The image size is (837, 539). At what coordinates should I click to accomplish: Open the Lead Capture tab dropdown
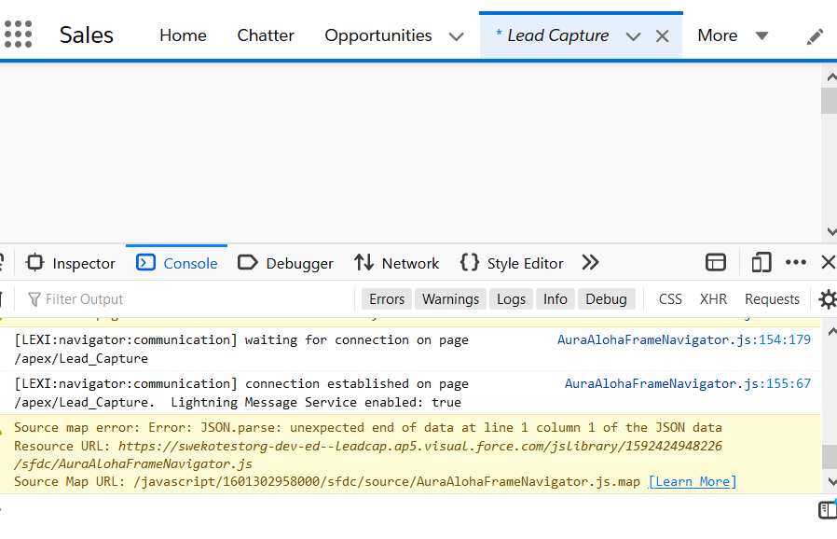point(633,36)
